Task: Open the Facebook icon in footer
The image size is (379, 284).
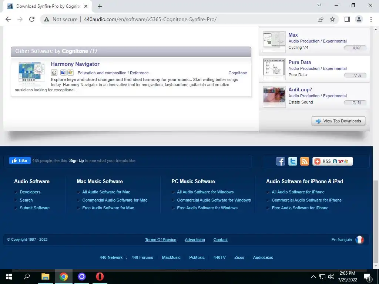Action: (x=281, y=161)
